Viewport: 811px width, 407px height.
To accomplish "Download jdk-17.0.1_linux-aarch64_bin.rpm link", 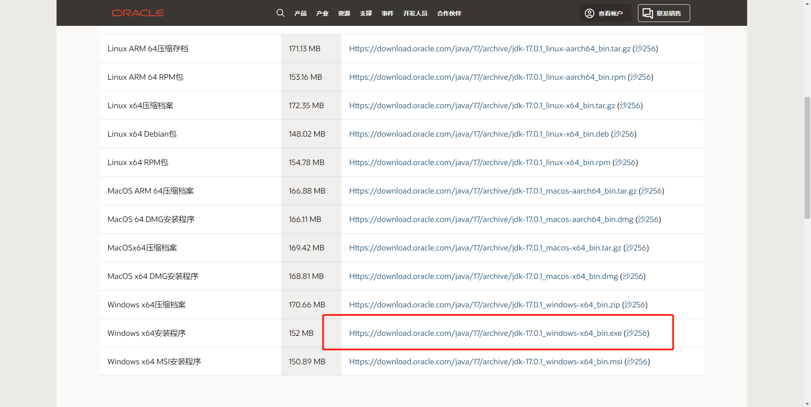I will (x=487, y=77).
